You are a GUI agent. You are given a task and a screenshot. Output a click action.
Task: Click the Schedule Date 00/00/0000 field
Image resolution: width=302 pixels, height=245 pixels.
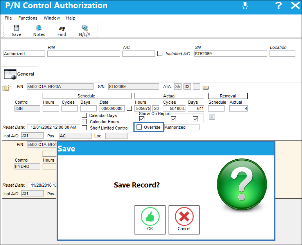(x=112, y=108)
